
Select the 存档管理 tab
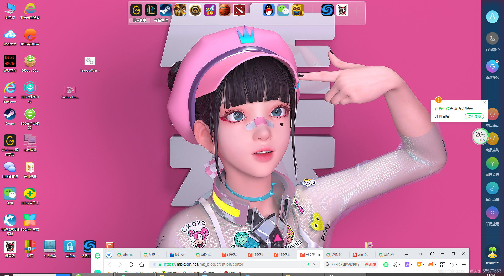(161, 20)
